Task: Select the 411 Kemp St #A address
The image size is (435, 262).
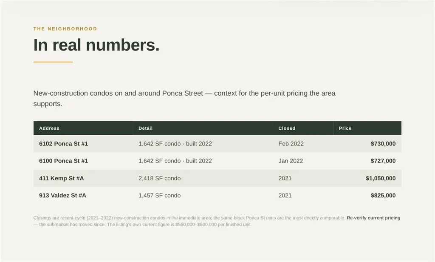Action: (61, 178)
